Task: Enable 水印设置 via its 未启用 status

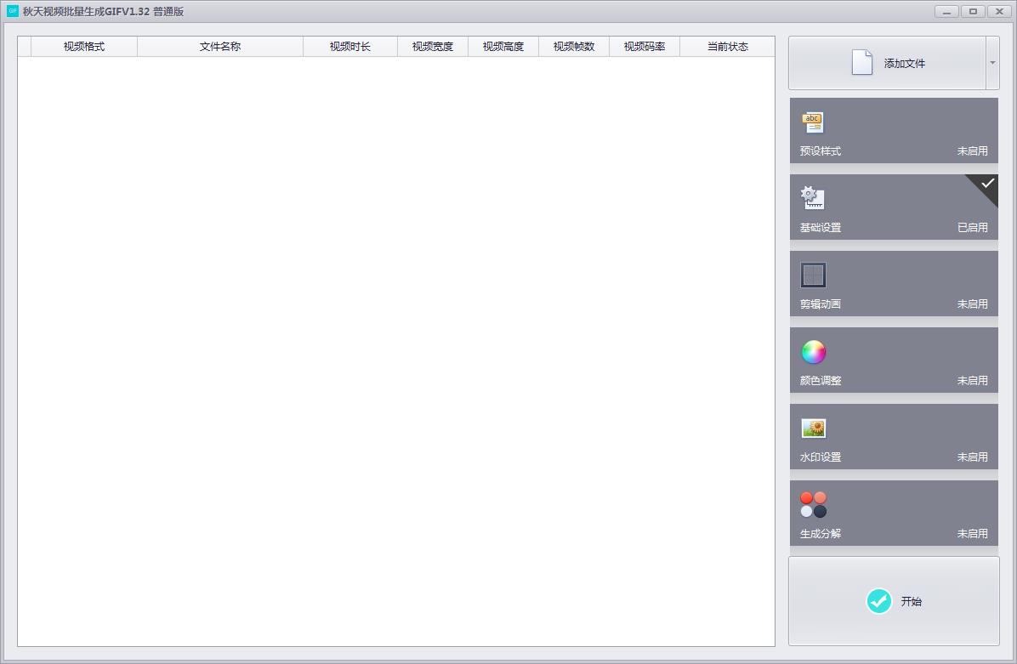Action: pyautogui.click(x=972, y=457)
